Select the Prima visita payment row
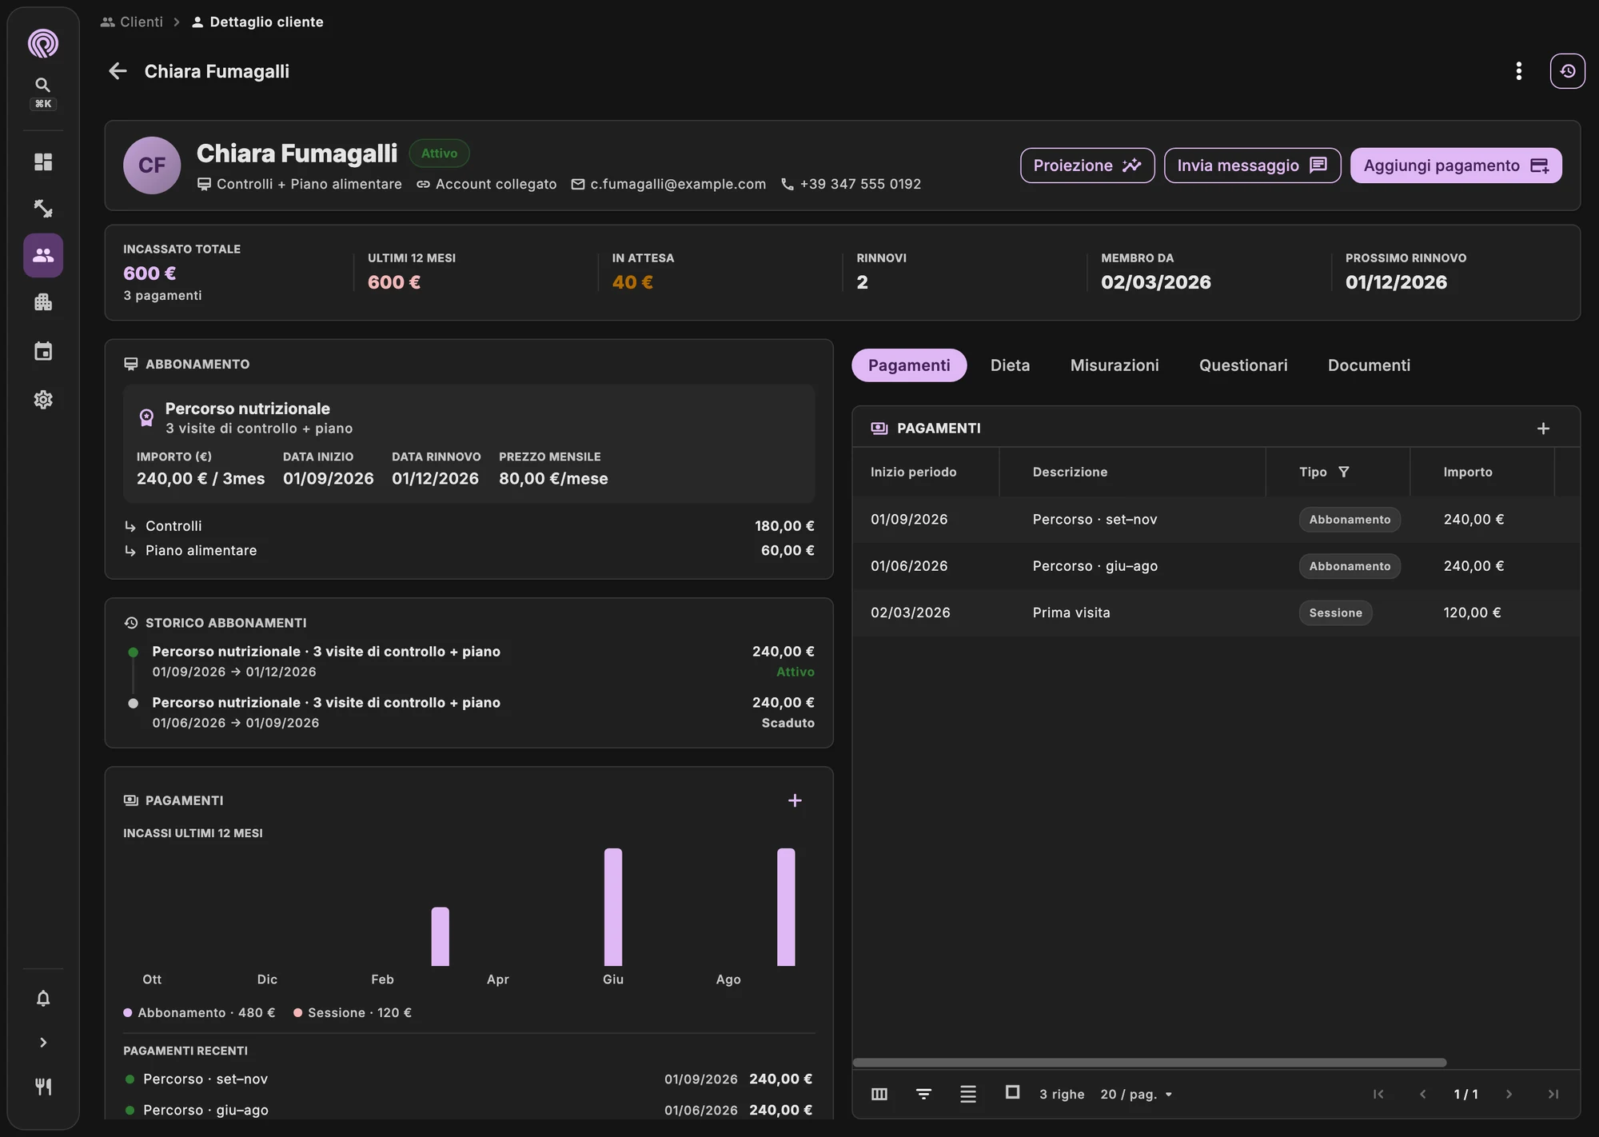 [x=1216, y=612]
